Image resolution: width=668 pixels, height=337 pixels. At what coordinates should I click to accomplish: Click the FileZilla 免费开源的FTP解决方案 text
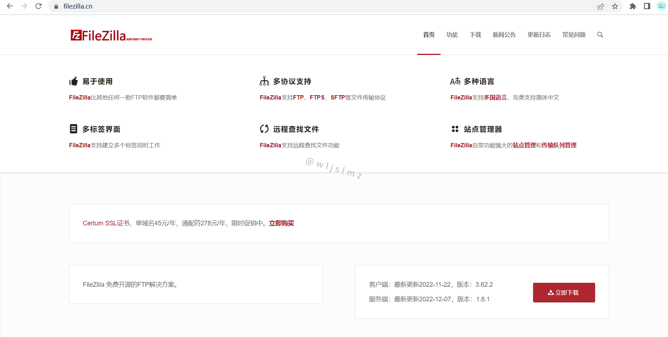click(130, 285)
